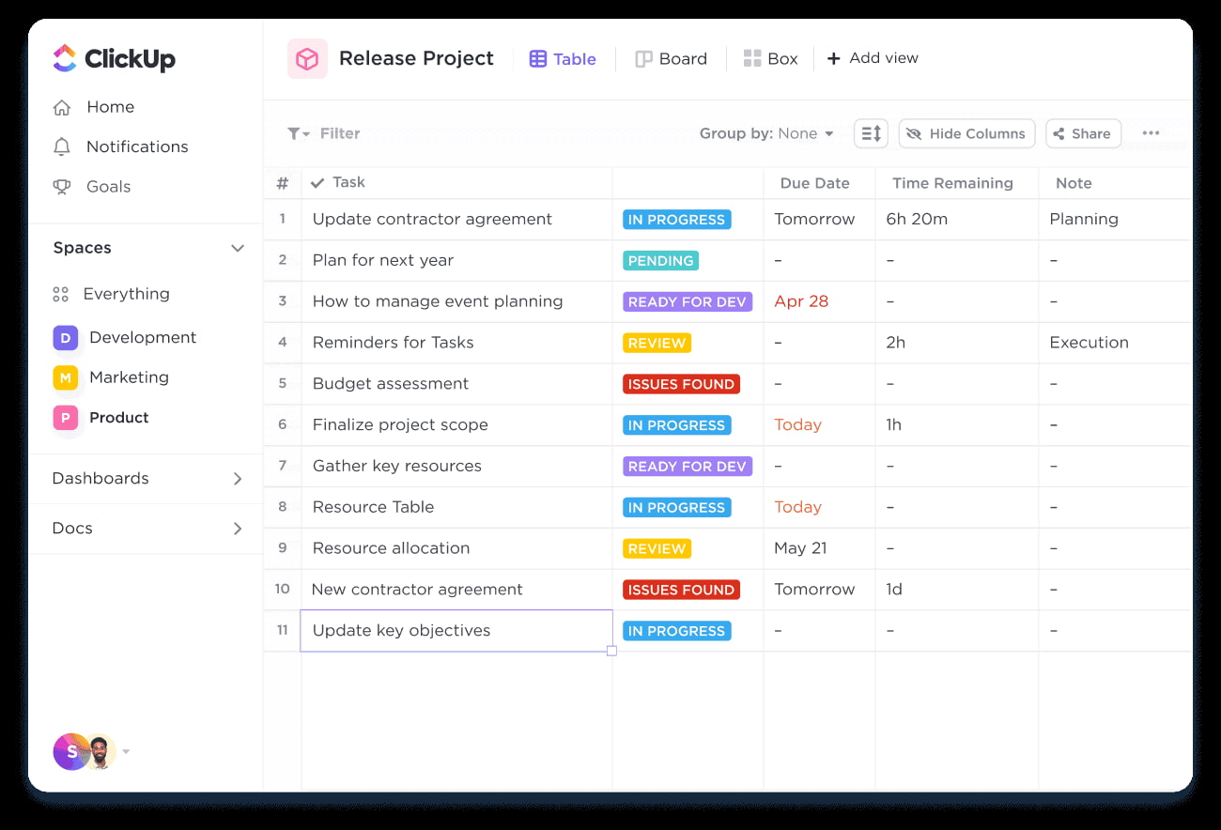Switch to the Box view tab
The image size is (1221, 830).
(x=771, y=58)
